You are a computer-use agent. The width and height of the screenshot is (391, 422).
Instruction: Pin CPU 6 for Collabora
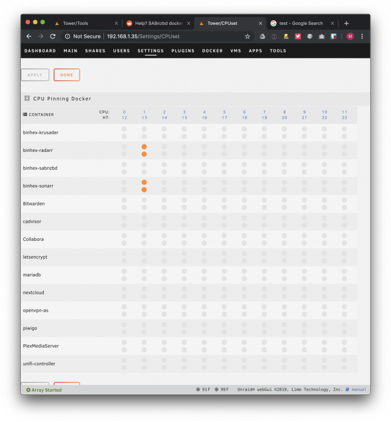click(x=244, y=236)
